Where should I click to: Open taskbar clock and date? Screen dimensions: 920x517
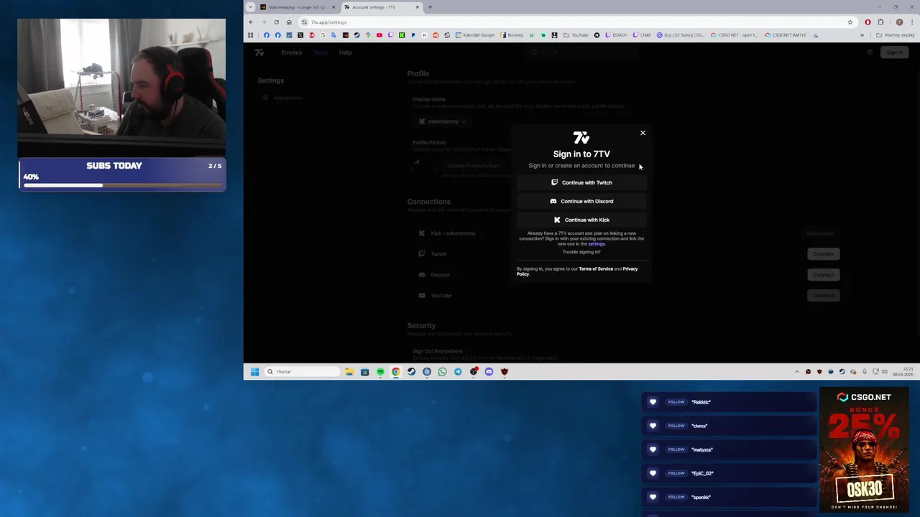pos(903,372)
